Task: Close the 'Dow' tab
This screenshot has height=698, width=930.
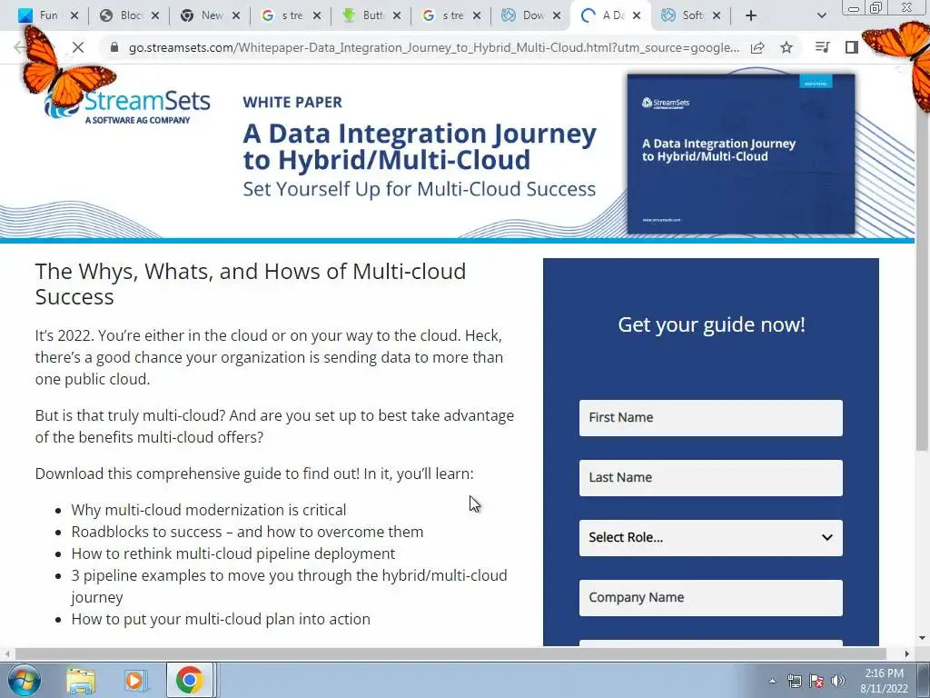Action: [557, 15]
